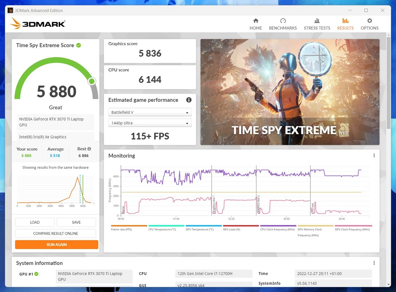
Task: Click COMPARE RESULT ONLINE button
Action: (x=55, y=233)
